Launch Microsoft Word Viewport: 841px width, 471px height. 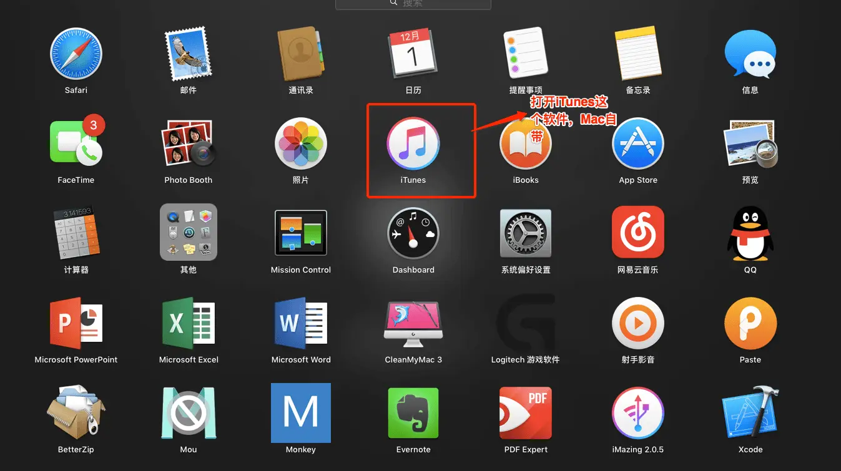[301, 323]
